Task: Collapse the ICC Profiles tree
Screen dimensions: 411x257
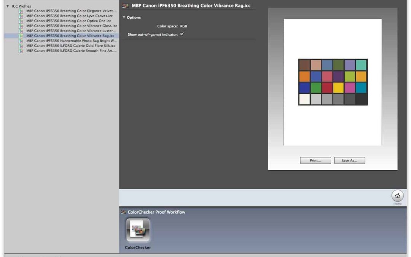Action: pos(8,6)
